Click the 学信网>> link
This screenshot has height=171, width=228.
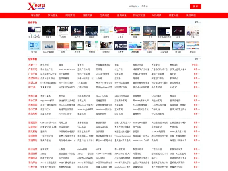click(x=196, y=65)
